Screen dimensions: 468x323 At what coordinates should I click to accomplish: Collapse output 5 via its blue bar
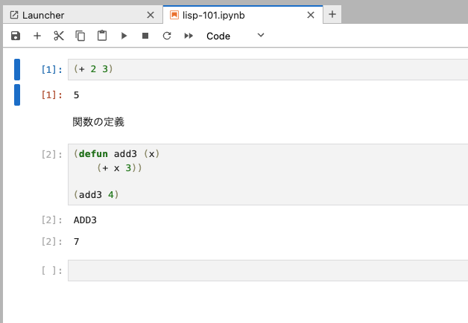coord(17,95)
